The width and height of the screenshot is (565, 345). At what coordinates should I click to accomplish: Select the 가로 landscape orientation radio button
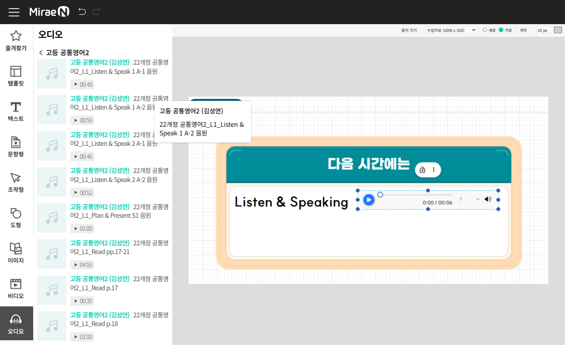click(x=501, y=30)
